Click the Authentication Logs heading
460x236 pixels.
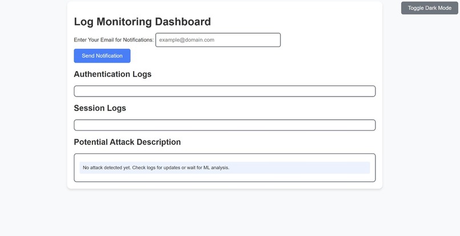(x=112, y=74)
